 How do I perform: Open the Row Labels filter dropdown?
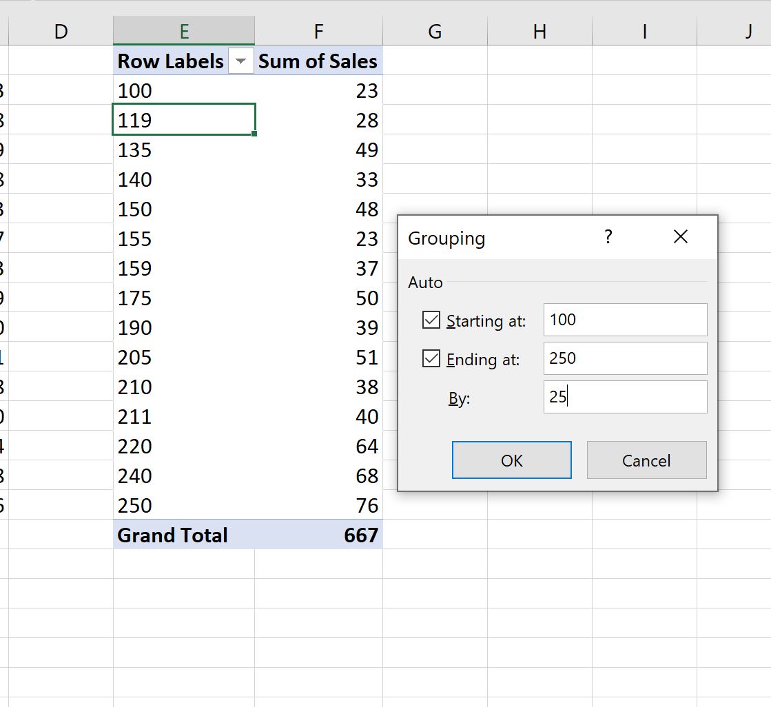click(x=240, y=61)
